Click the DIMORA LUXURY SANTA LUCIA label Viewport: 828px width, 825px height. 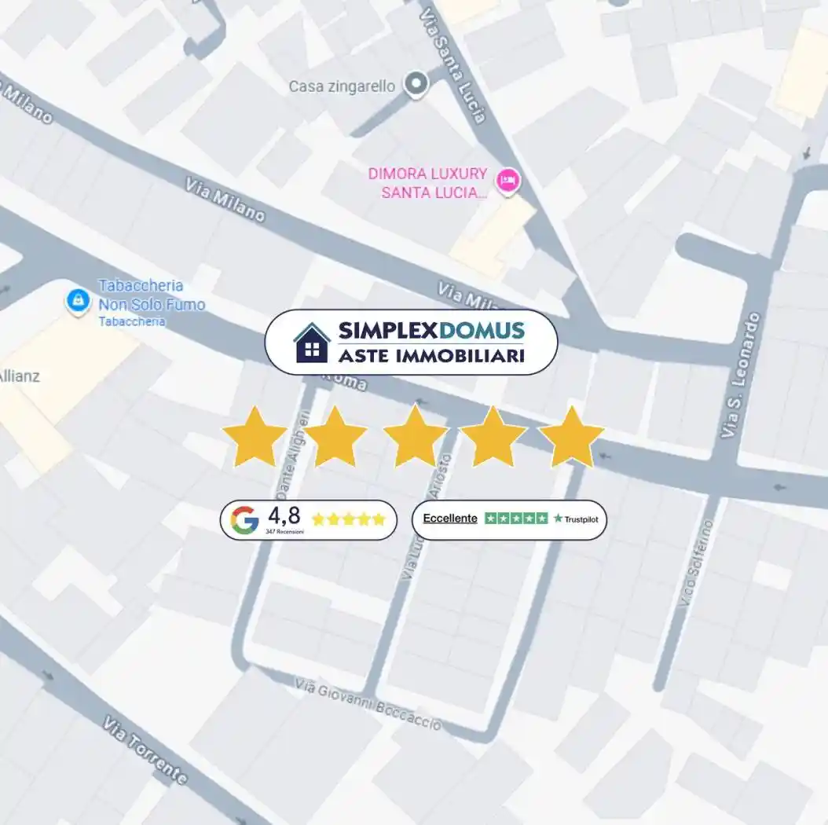tap(427, 183)
